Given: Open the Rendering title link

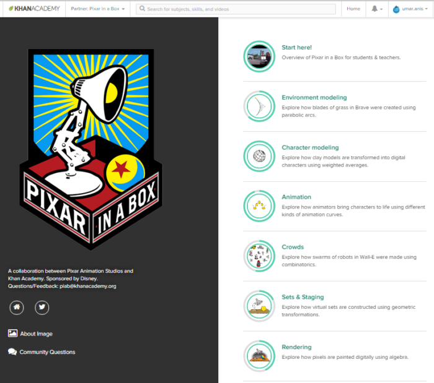Looking at the screenshot, I should 296,347.
